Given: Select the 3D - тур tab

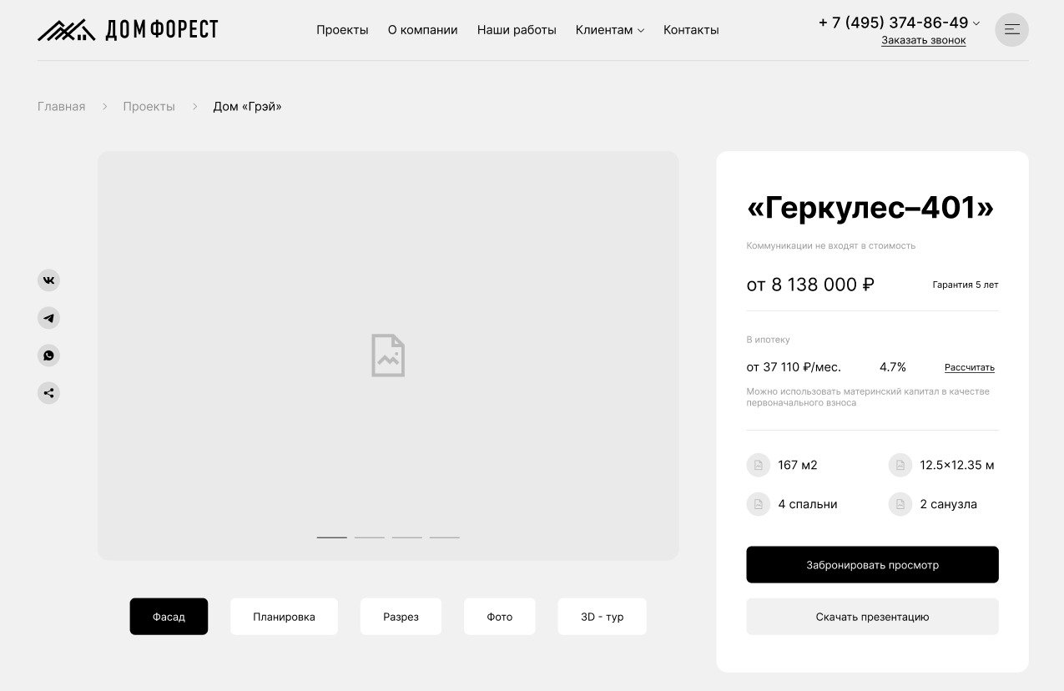Looking at the screenshot, I should (602, 617).
